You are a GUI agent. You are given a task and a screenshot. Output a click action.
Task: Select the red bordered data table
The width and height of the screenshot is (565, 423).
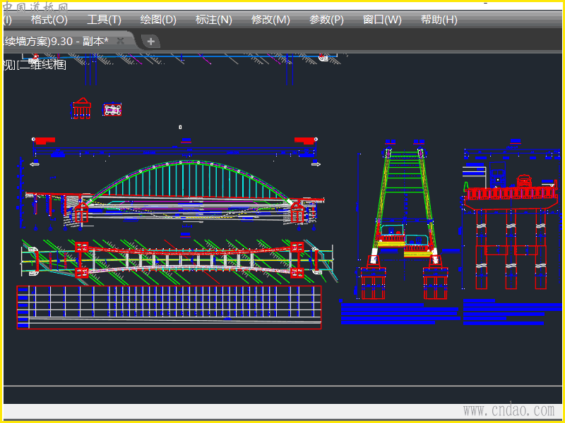click(169, 307)
